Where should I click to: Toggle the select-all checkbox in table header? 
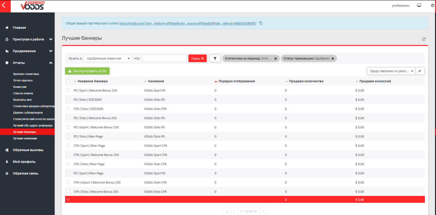pos(68,81)
